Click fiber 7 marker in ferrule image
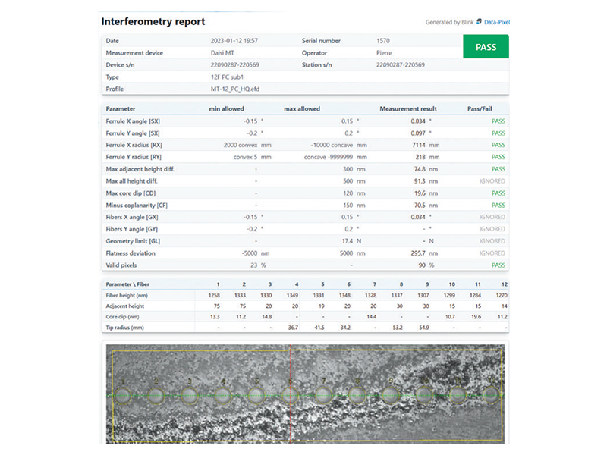 (x=324, y=394)
